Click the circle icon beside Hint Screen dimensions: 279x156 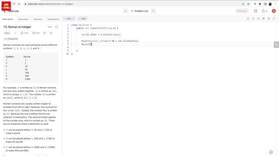56,27
